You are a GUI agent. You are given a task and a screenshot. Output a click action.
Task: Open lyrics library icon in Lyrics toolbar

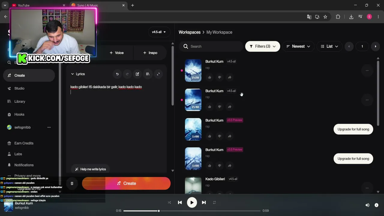click(x=148, y=74)
